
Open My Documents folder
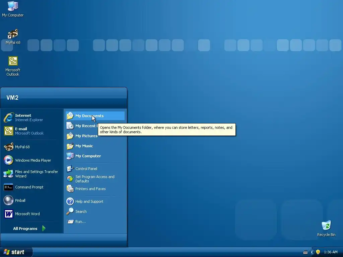(x=95, y=116)
